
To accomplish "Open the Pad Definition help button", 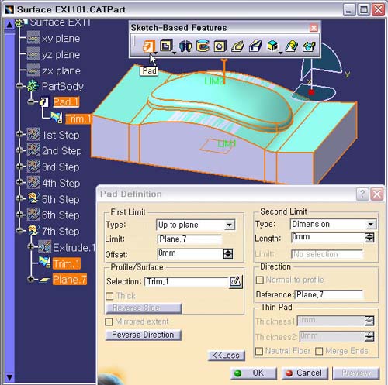I will pos(362,194).
